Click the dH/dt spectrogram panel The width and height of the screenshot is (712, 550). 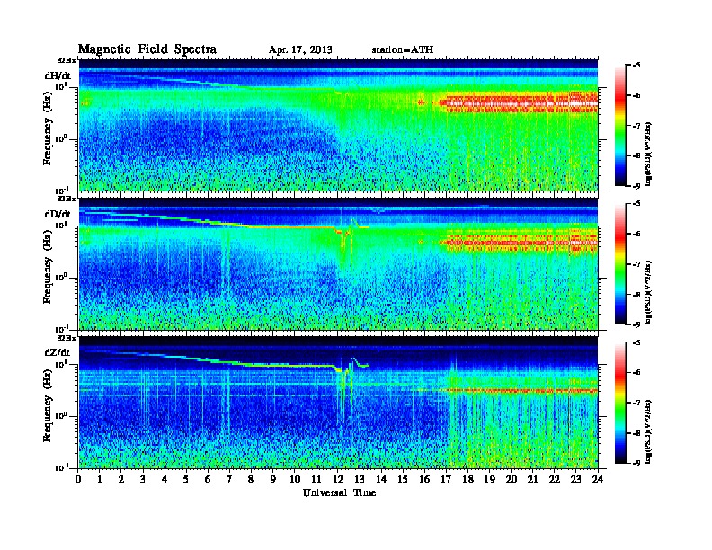pyautogui.click(x=338, y=125)
